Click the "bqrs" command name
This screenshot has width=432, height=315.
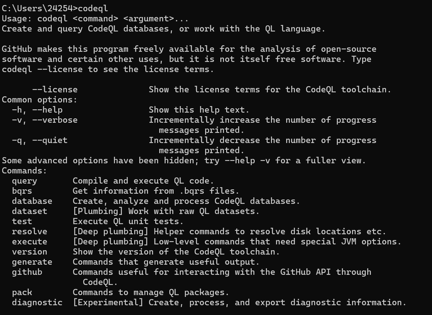click(22, 191)
